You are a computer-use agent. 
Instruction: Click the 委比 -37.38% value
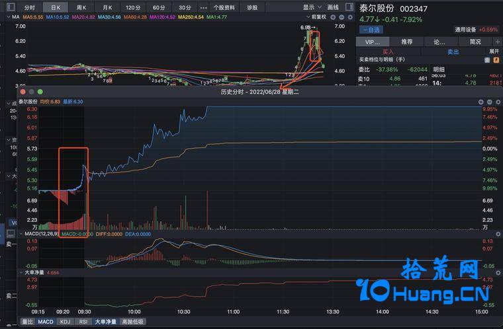click(x=387, y=69)
